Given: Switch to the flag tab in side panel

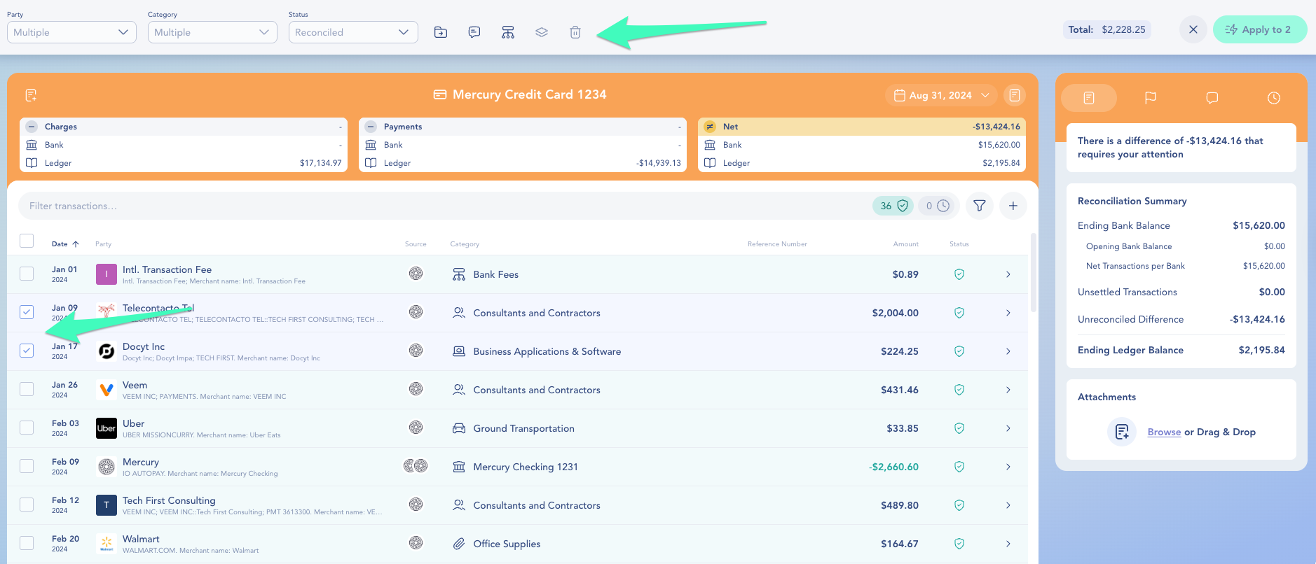Looking at the screenshot, I should (1151, 98).
